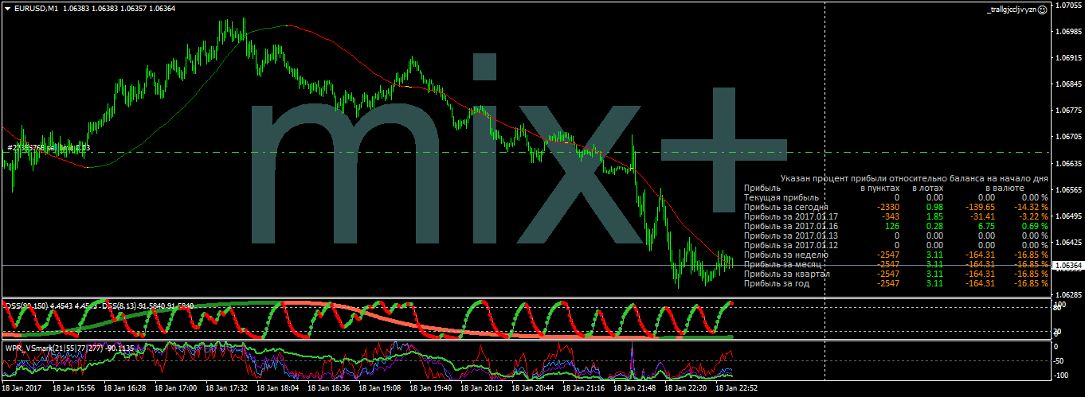Click the 1.06705 price scale label
This screenshot has width=1085, height=397.
click(x=1068, y=137)
